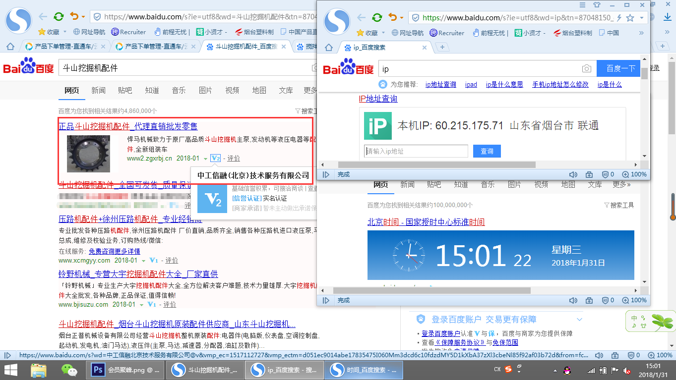Open File Explorer from the taskbar

pyautogui.click(x=39, y=370)
